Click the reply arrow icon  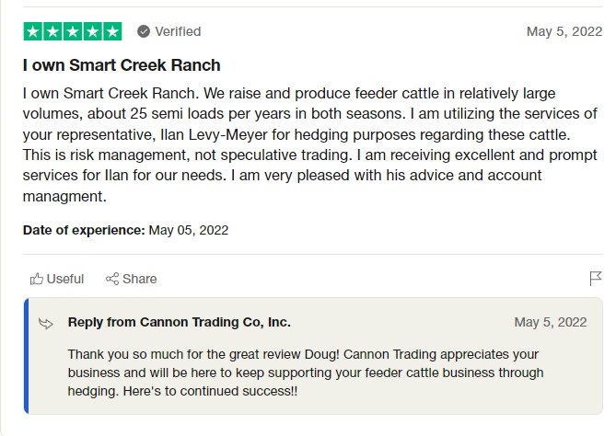click(x=46, y=323)
